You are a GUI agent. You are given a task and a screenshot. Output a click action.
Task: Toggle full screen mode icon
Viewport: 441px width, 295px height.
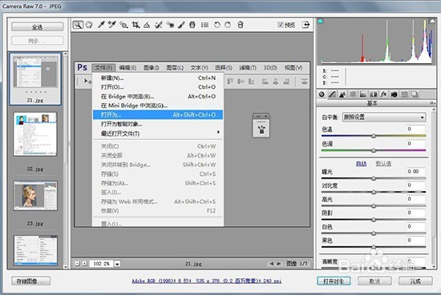pos(305,25)
